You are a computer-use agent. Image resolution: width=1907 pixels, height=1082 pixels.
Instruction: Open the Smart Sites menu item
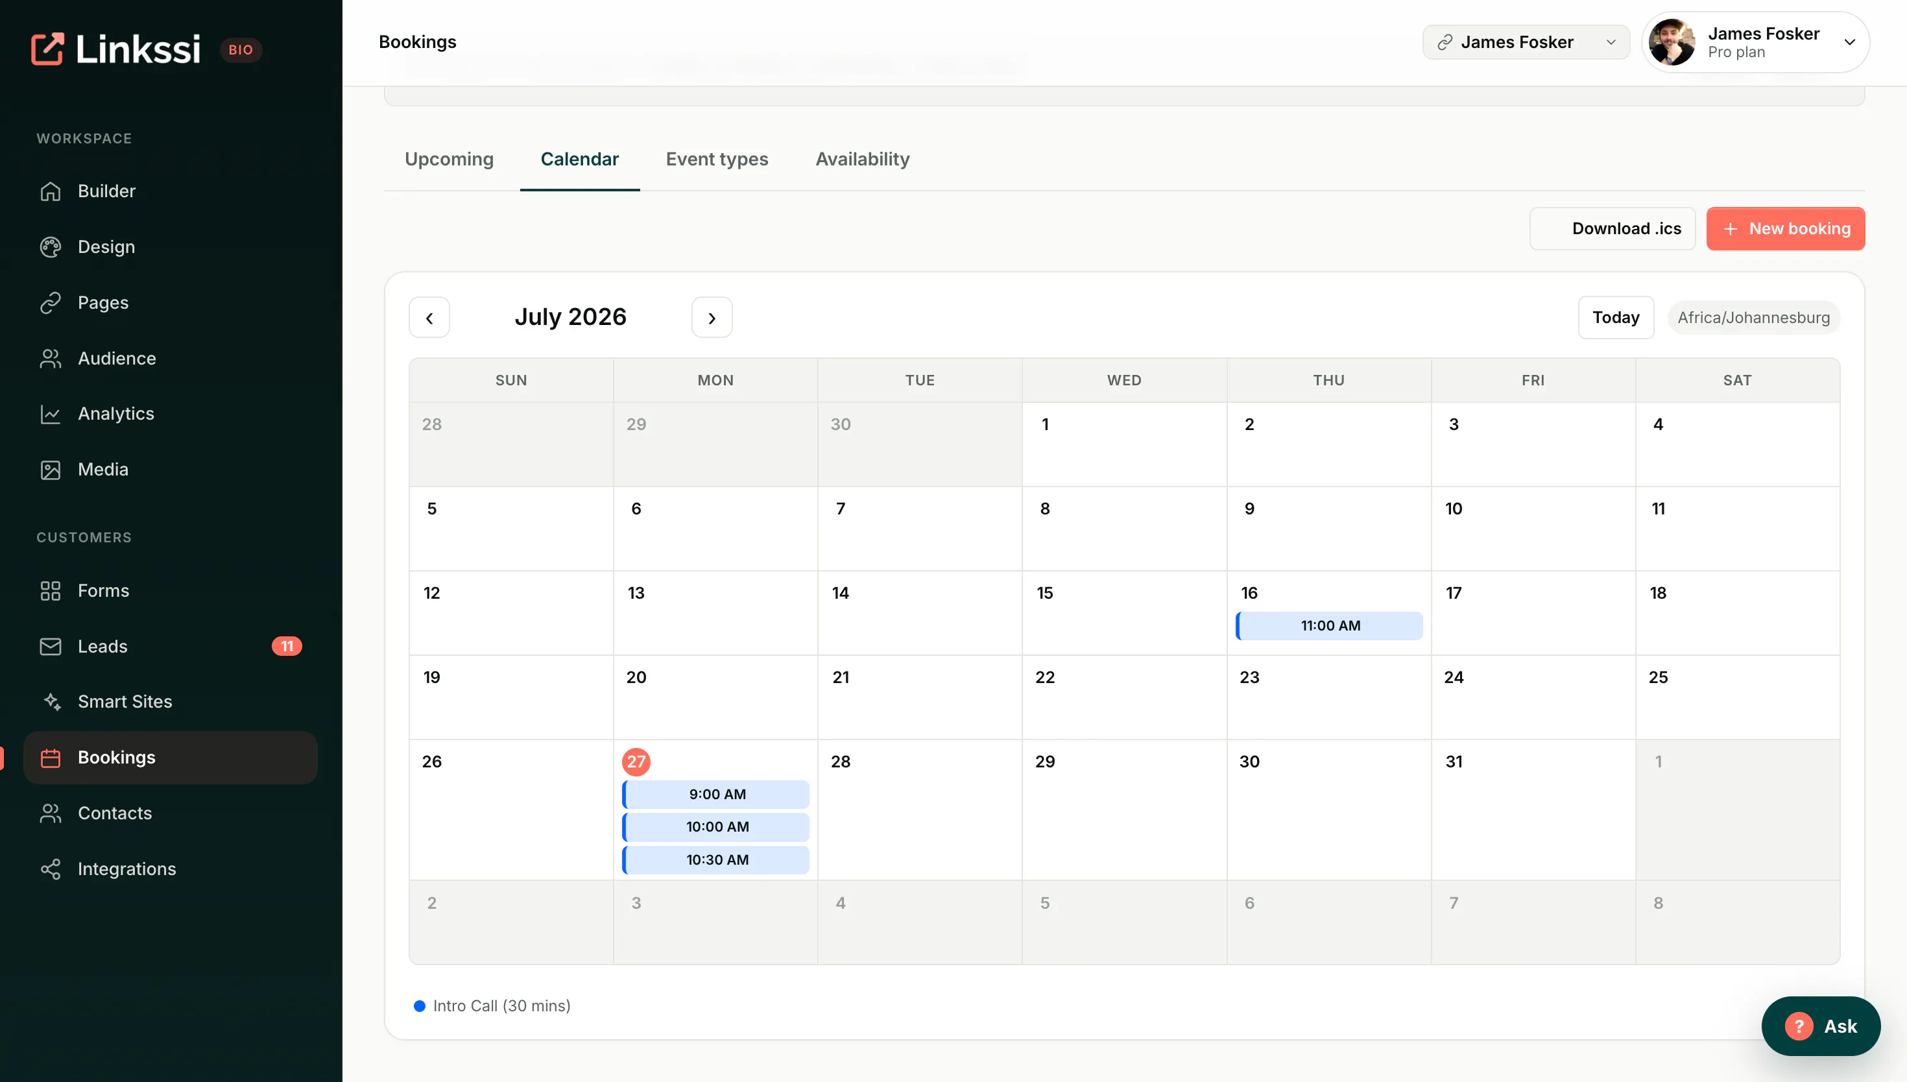170,701
